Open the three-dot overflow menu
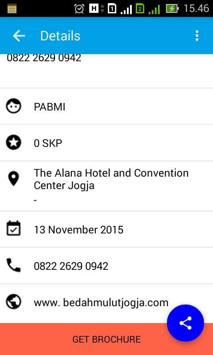 click(197, 36)
